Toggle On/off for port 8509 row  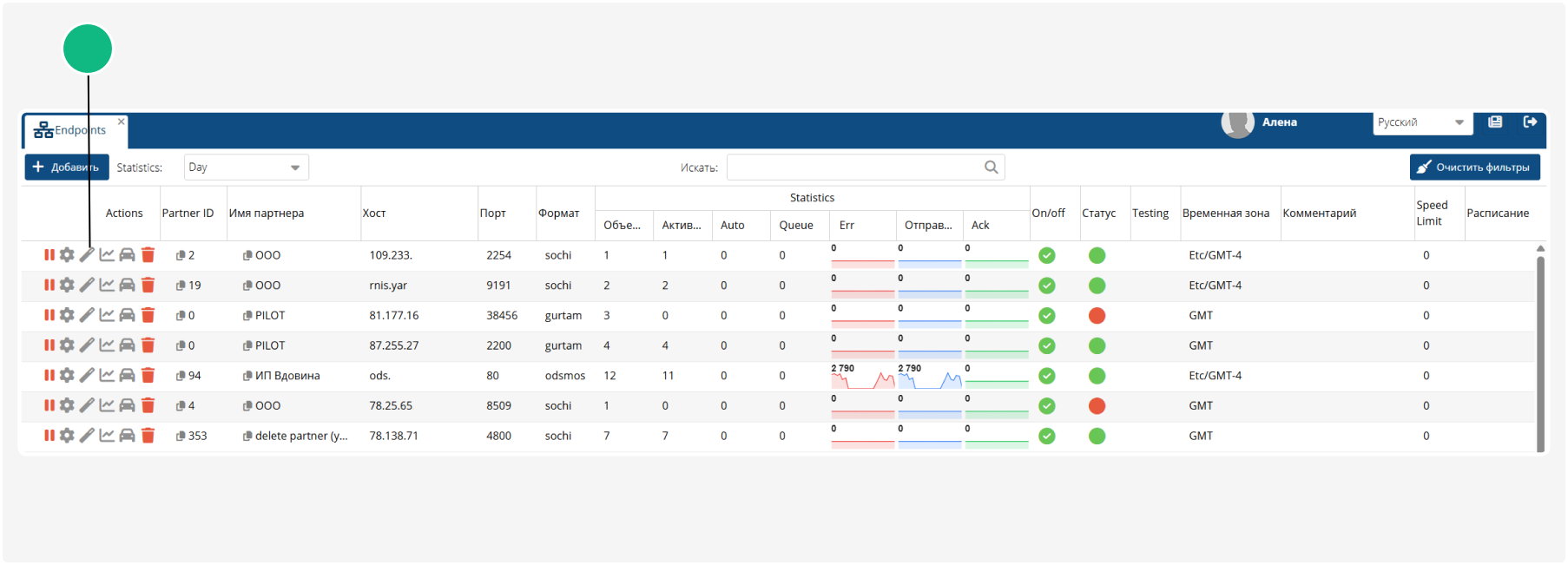(1047, 405)
